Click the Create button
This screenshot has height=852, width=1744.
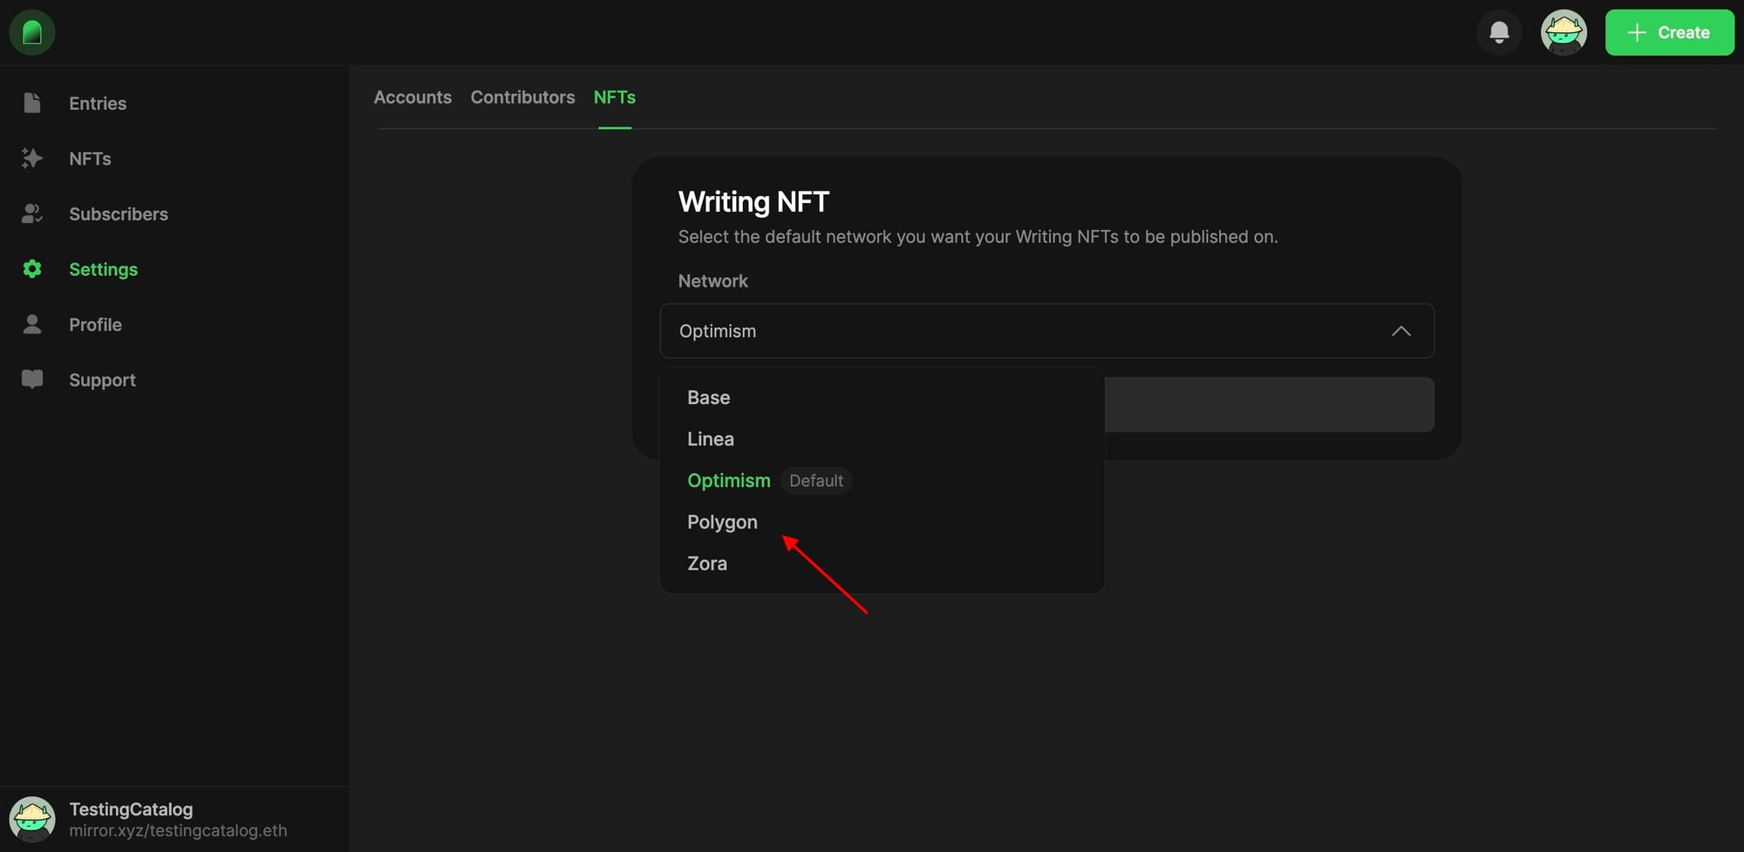1669,32
